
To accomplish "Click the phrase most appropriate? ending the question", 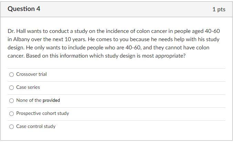I will coord(163,56).
